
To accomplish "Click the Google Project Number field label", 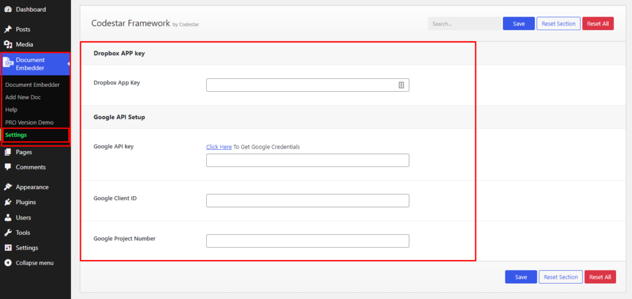I will (x=125, y=238).
